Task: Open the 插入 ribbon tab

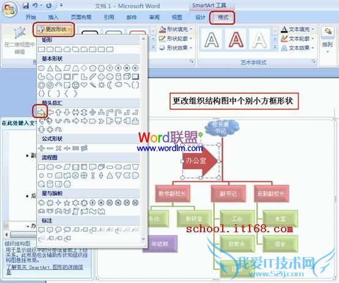Action: coord(53,17)
